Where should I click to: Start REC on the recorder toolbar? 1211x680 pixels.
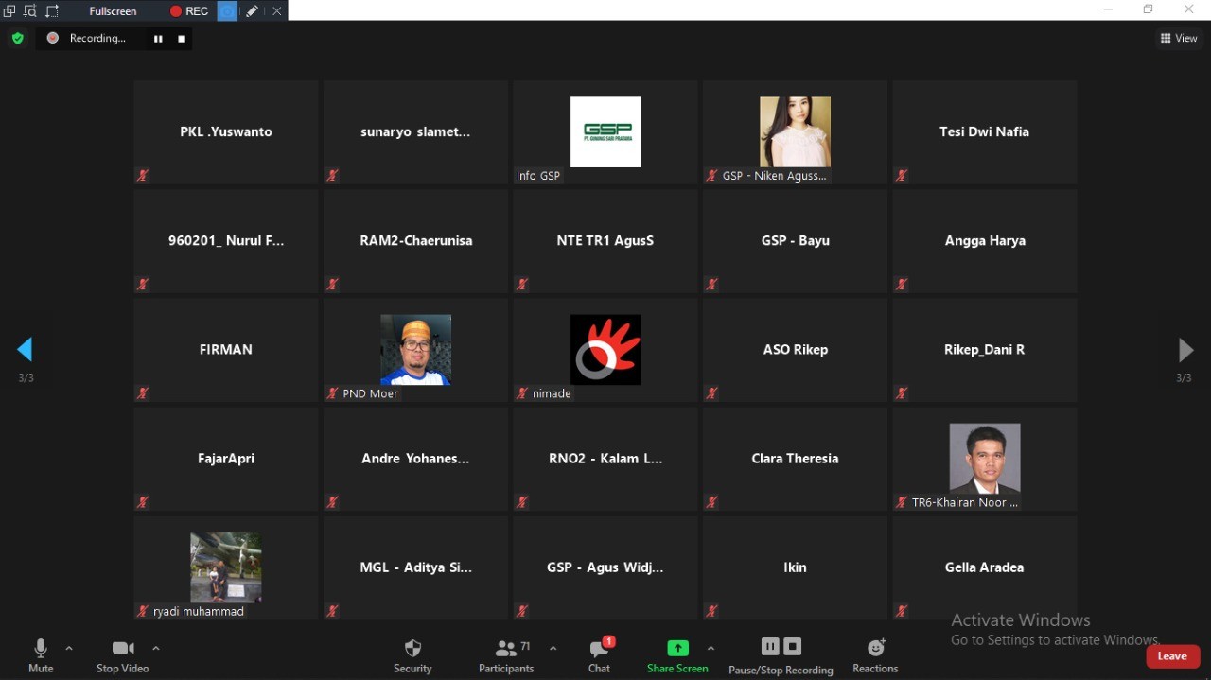click(x=189, y=10)
